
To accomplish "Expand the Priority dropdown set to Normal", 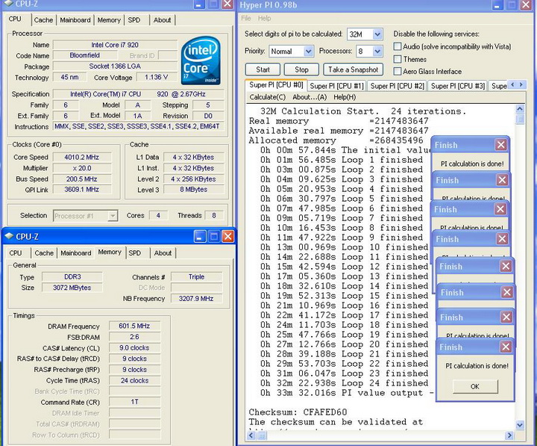I will coord(308,51).
